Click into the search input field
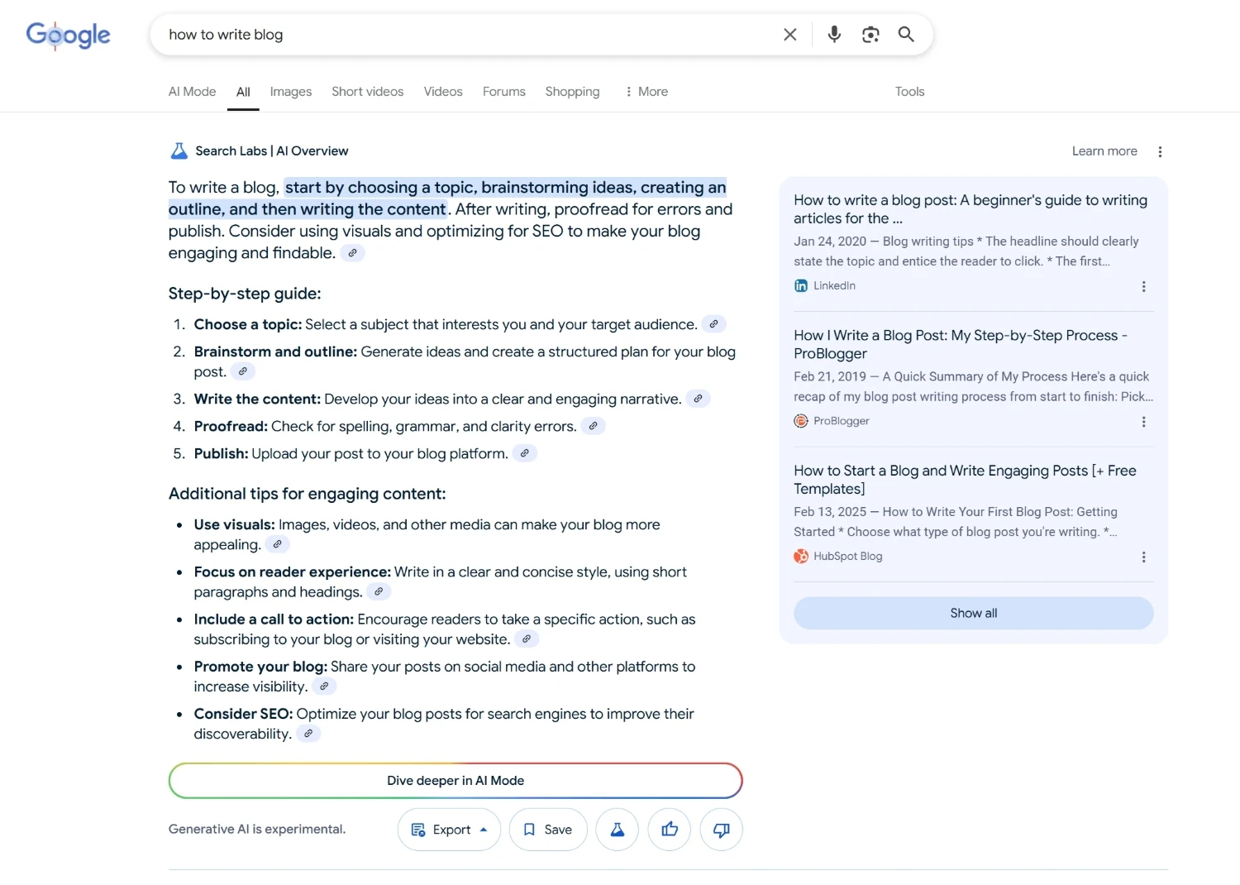This screenshot has width=1240, height=885. tap(463, 35)
